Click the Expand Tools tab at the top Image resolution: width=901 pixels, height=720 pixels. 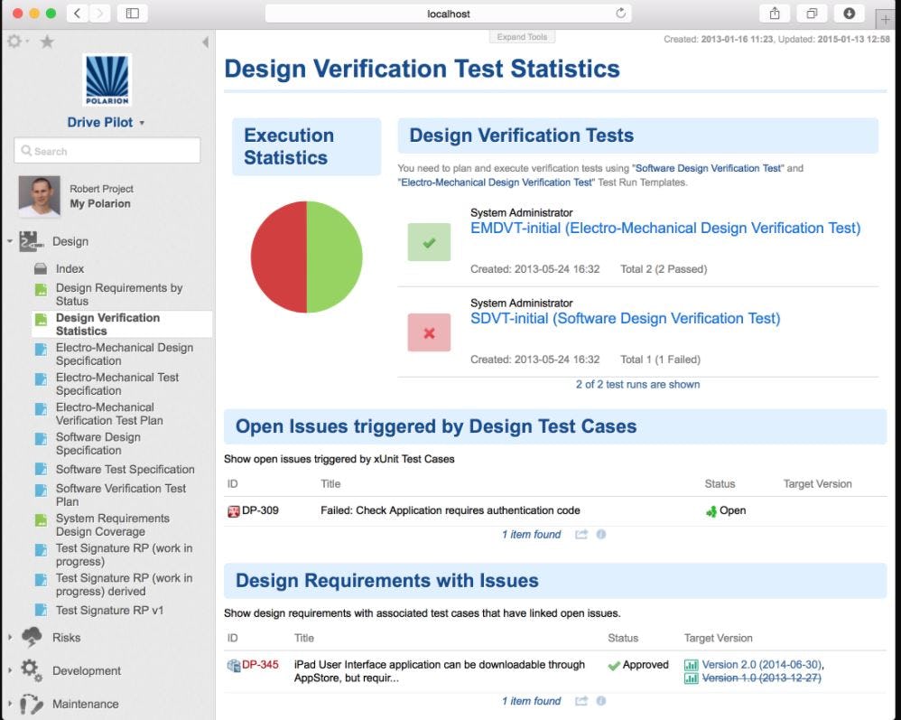522,36
